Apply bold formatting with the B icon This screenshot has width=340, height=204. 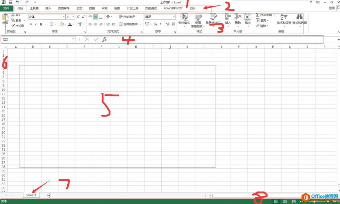click(30, 24)
